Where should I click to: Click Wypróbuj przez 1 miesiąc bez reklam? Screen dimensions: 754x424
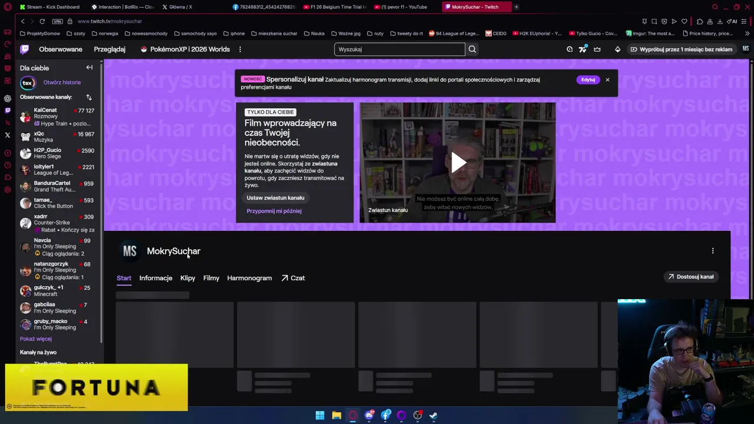[x=682, y=49]
